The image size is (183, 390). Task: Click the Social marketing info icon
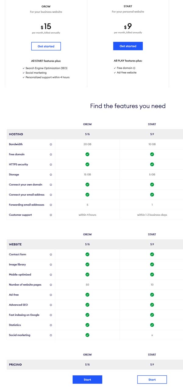coord(51,335)
